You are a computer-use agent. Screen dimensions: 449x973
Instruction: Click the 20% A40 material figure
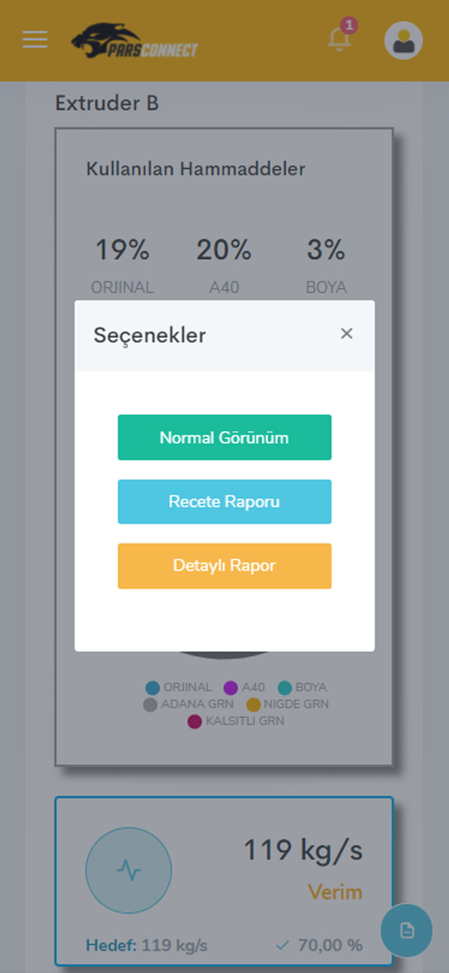pos(224,250)
